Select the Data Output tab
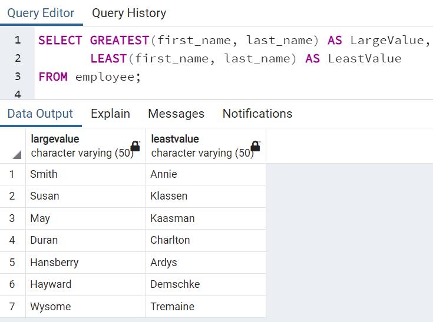The height and width of the screenshot is (322, 433). pyautogui.click(x=40, y=114)
